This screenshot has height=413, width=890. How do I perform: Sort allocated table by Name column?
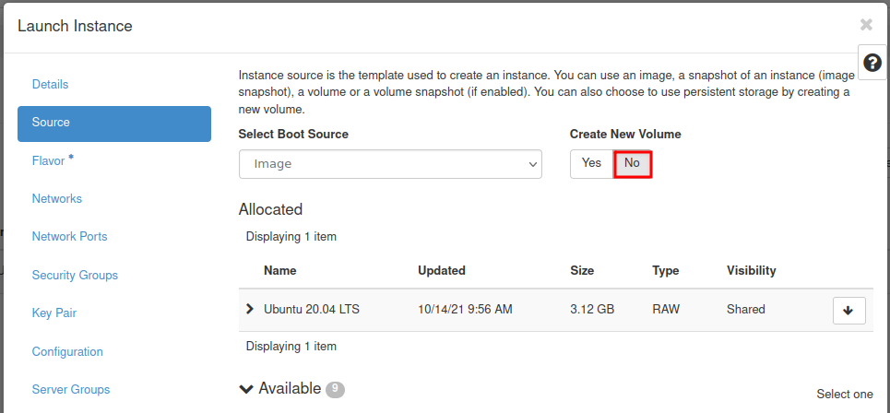[280, 271]
